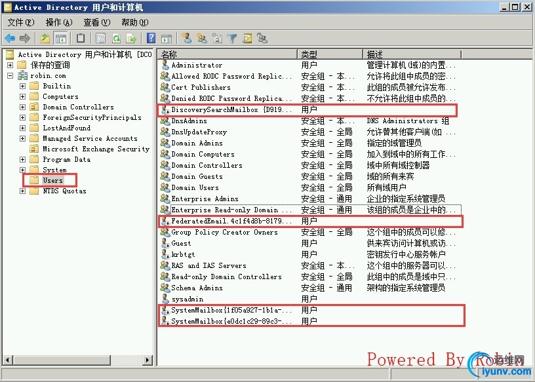Open the 操作(A) menu

59,22
